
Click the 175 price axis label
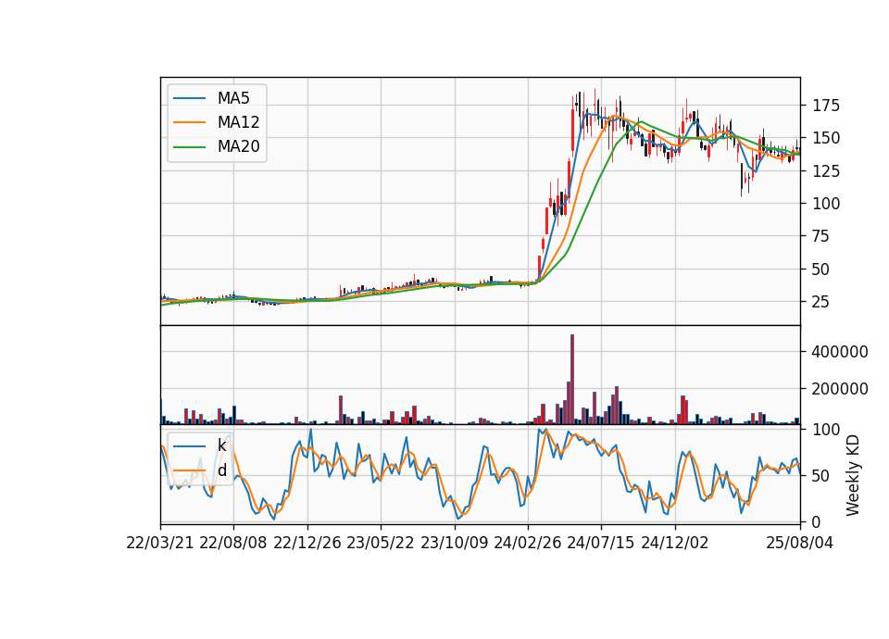(x=826, y=106)
